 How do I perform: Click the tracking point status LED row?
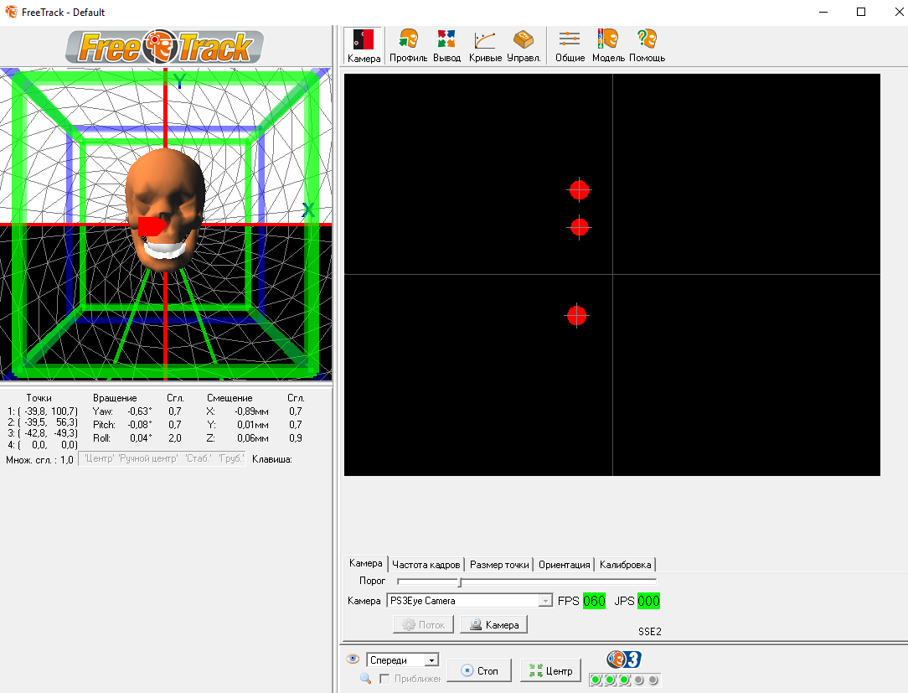[624, 680]
